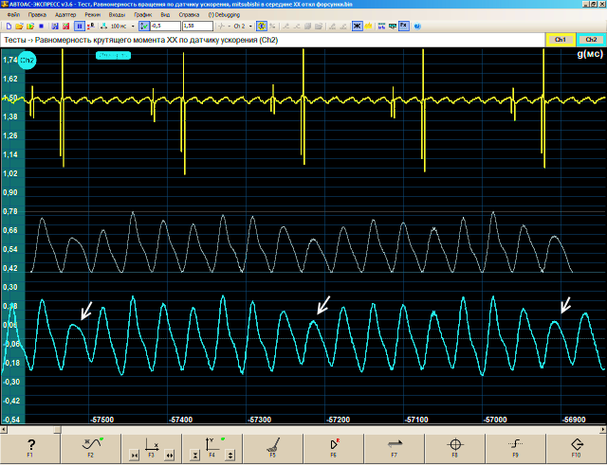Click the new file icon in toolbar

(9, 27)
